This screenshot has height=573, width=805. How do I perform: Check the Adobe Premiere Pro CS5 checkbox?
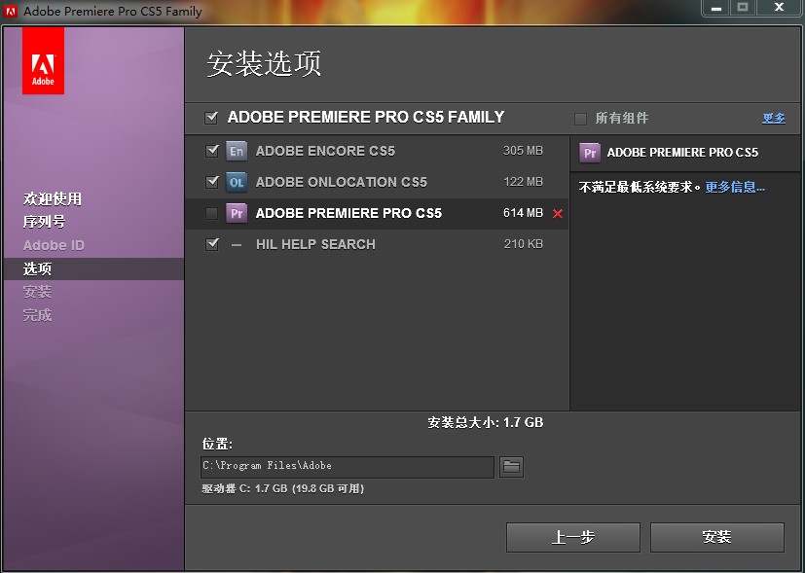211,213
